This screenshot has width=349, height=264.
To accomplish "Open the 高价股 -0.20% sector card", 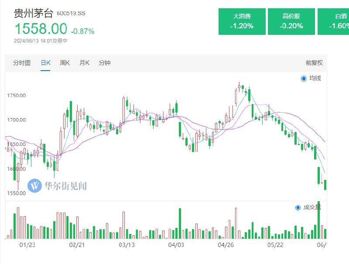I will coord(291,21).
